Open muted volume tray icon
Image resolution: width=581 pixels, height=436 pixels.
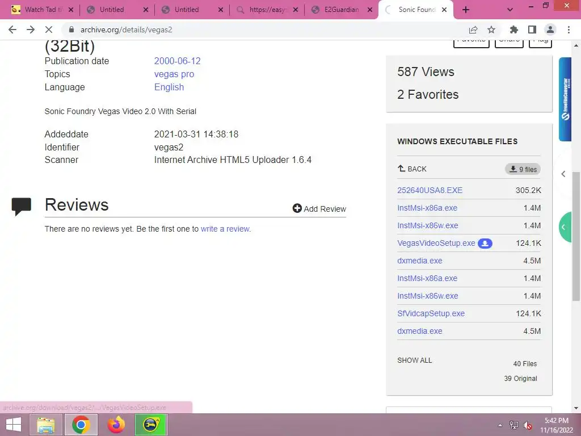pyautogui.click(x=527, y=425)
